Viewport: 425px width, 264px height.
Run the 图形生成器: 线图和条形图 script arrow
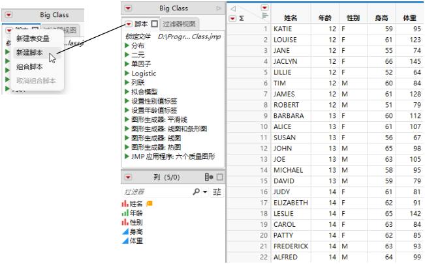(x=127, y=128)
